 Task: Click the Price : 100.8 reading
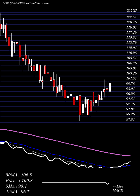[19, 181]
